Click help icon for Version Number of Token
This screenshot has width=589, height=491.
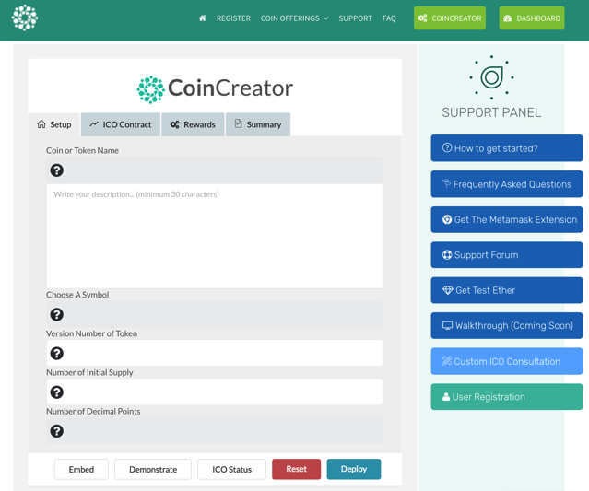[57, 353]
